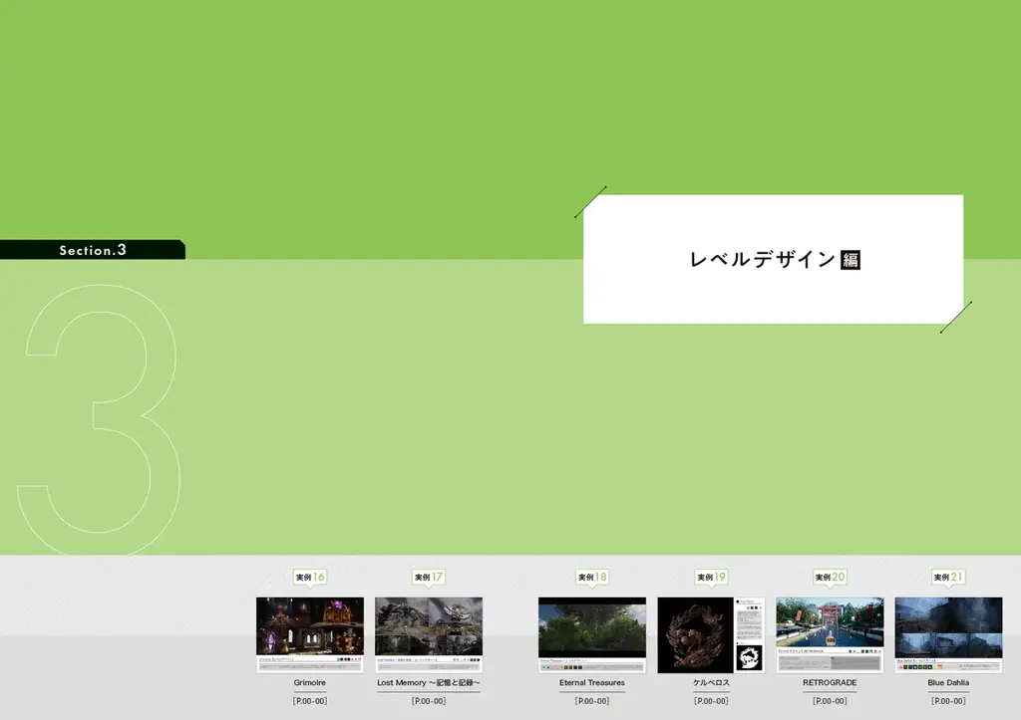Click the Eternal Treasures title text
Viewport: 1021px width, 720px height.
(x=592, y=683)
